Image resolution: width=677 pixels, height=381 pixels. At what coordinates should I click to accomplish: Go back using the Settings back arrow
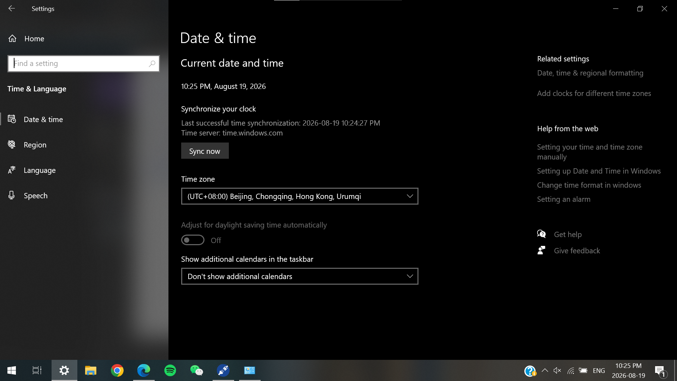pyautogui.click(x=12, y=8)
